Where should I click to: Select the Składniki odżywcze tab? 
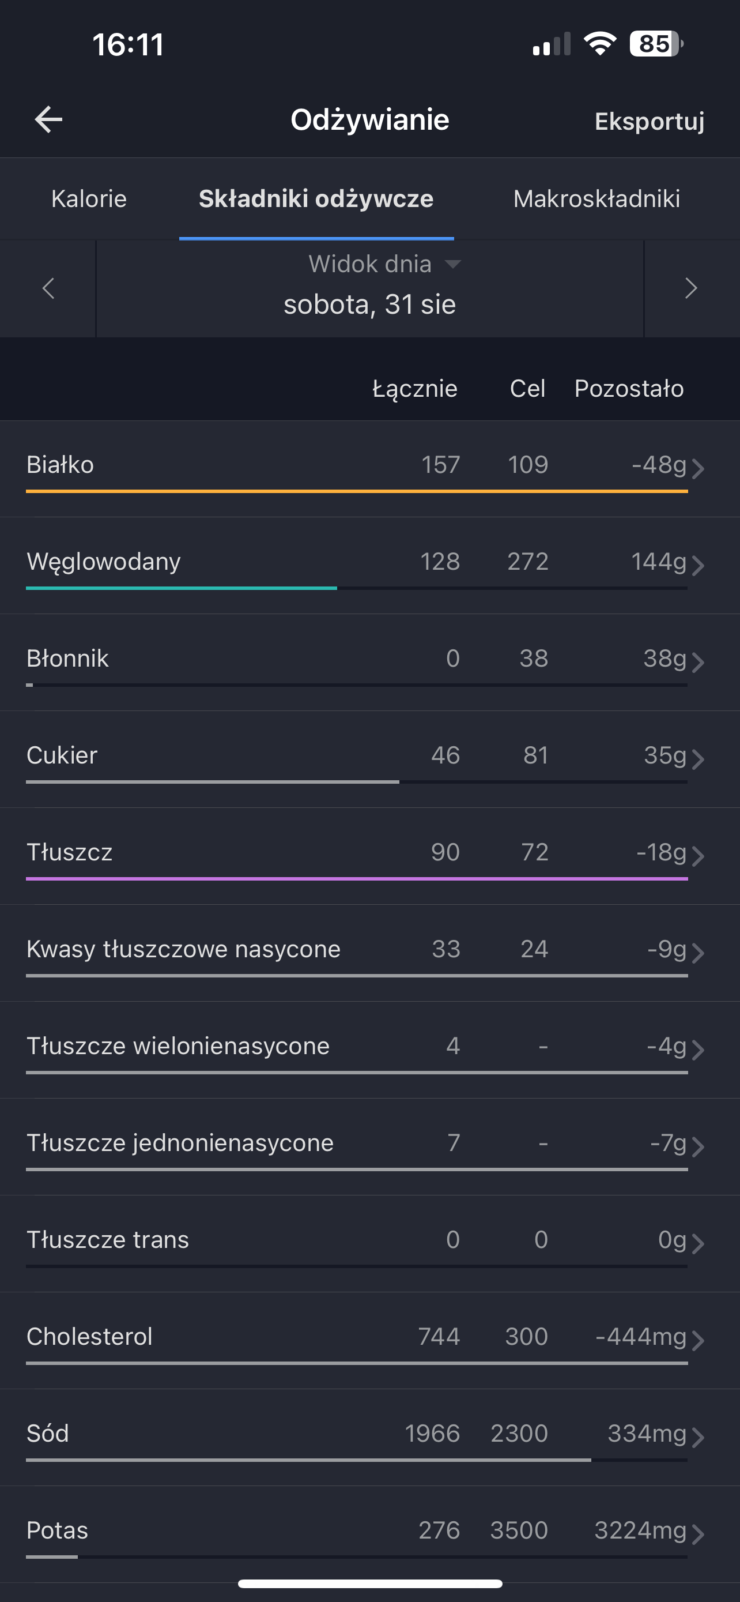(x=316, y=199)
